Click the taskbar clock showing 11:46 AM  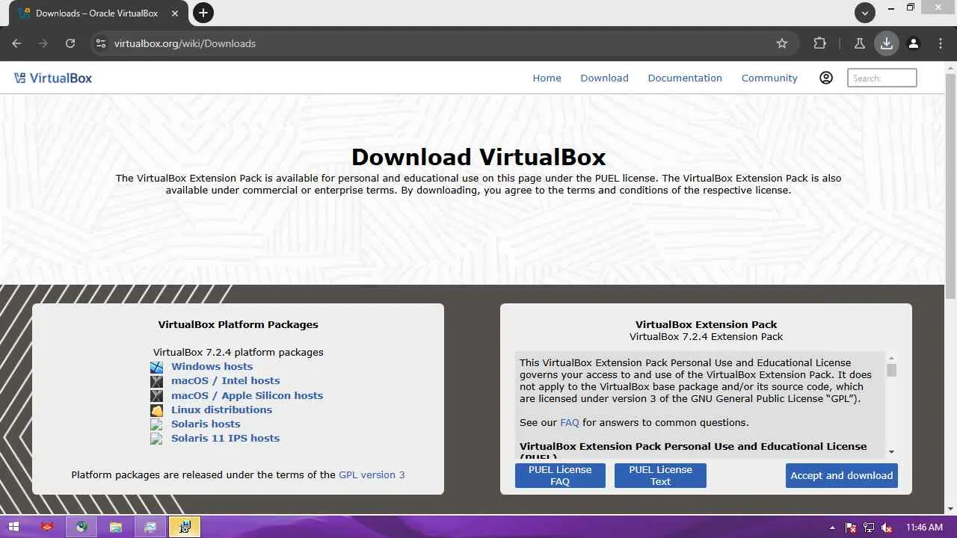pos(924,528)
